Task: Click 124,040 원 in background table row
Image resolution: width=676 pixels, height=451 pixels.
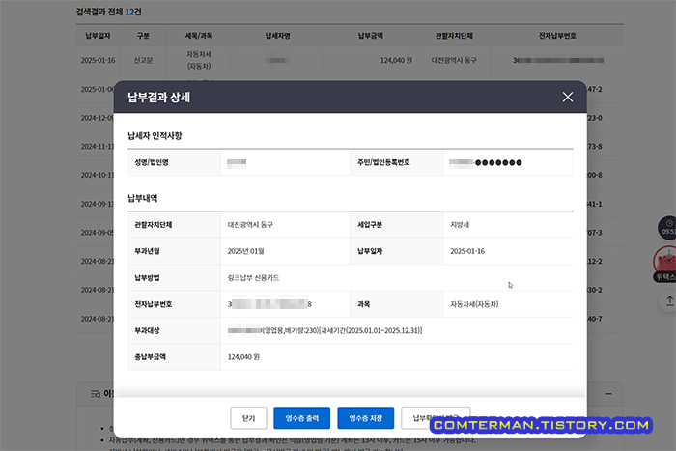Action: 396,61
